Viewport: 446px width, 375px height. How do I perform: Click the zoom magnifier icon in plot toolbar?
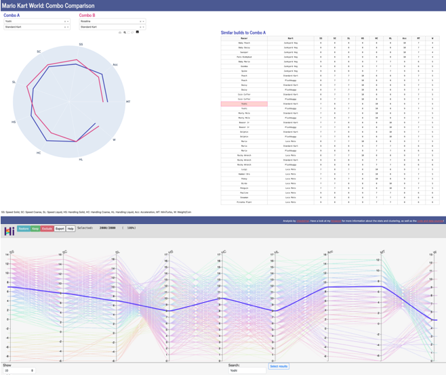click(x=125, y=32)
